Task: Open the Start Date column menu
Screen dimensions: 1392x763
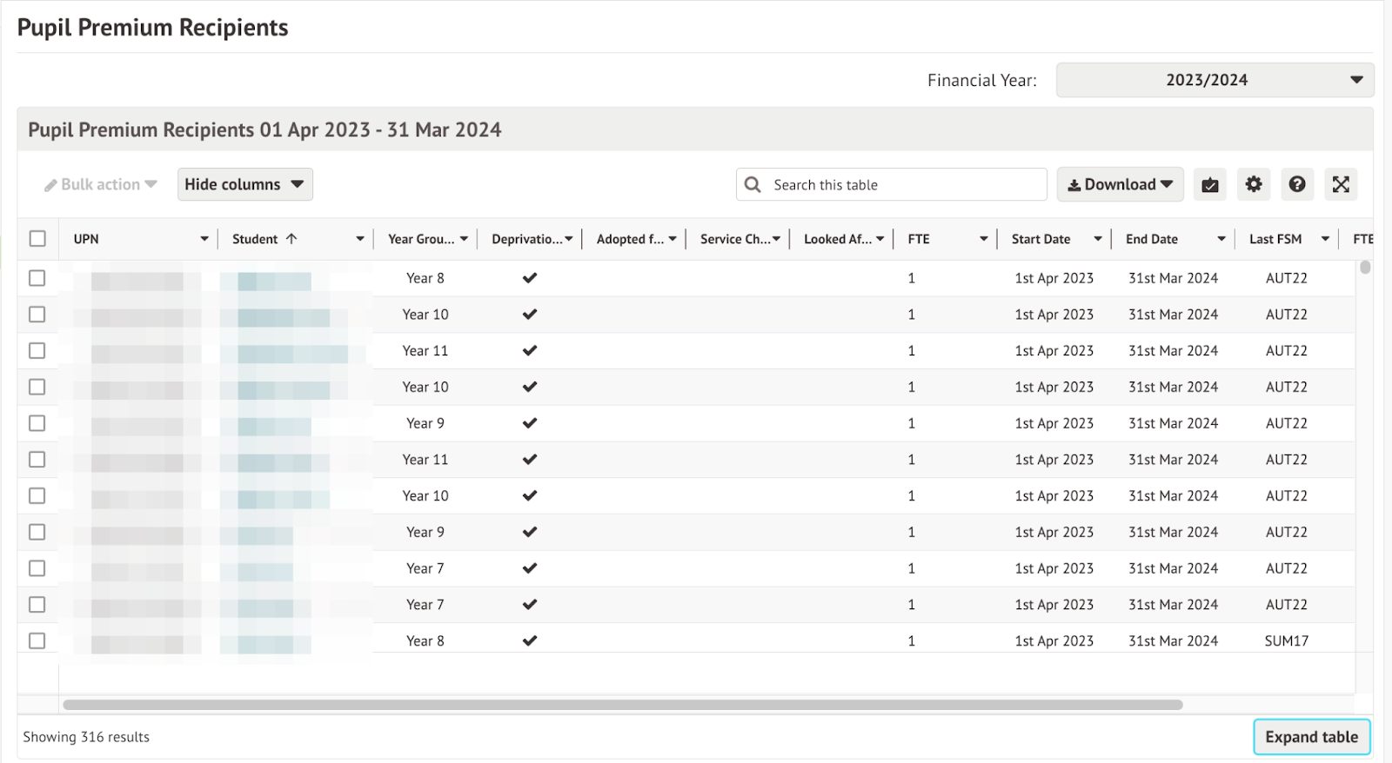Action: [x=1098, y=239]
